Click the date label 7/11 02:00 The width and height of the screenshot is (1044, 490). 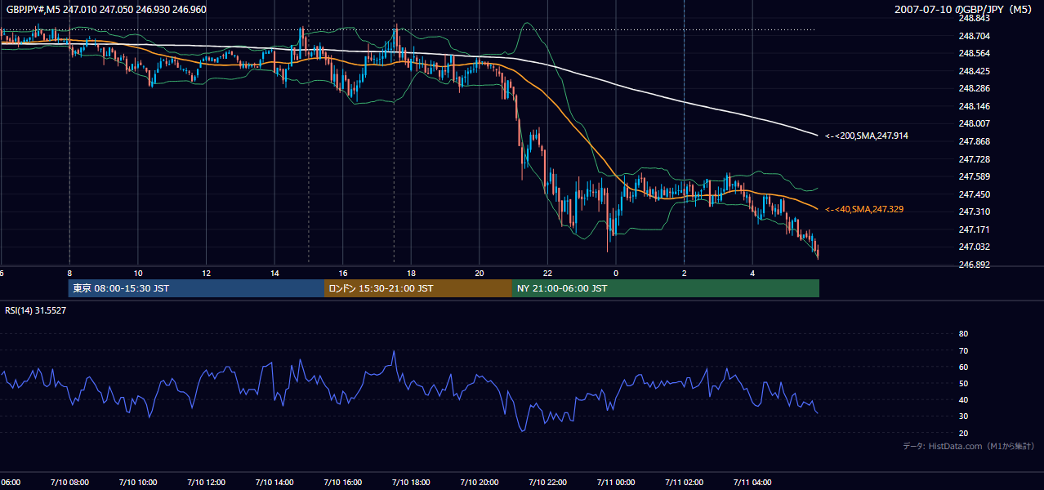(684, 483)
